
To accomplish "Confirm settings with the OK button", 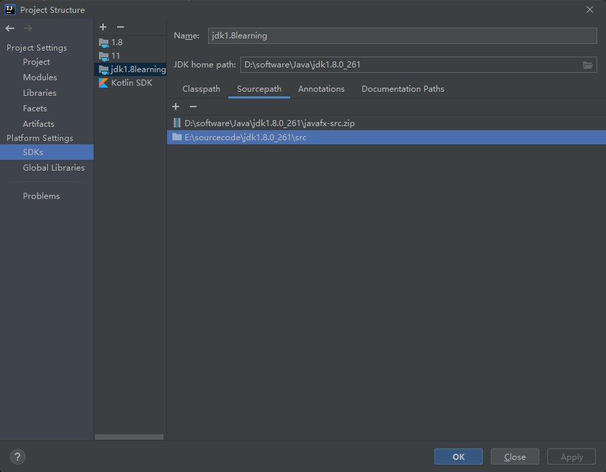I will click(458, 456).
